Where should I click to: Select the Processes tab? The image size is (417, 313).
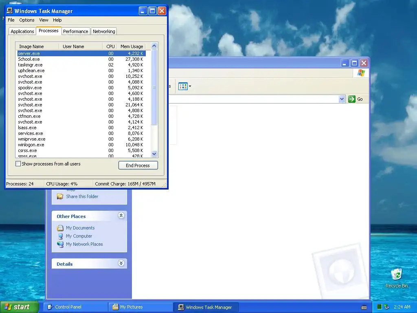48,31
